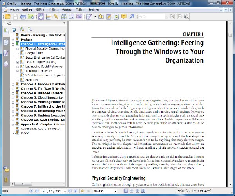
Task: Toggle continuous page layout mode
Action: [132, 191]
